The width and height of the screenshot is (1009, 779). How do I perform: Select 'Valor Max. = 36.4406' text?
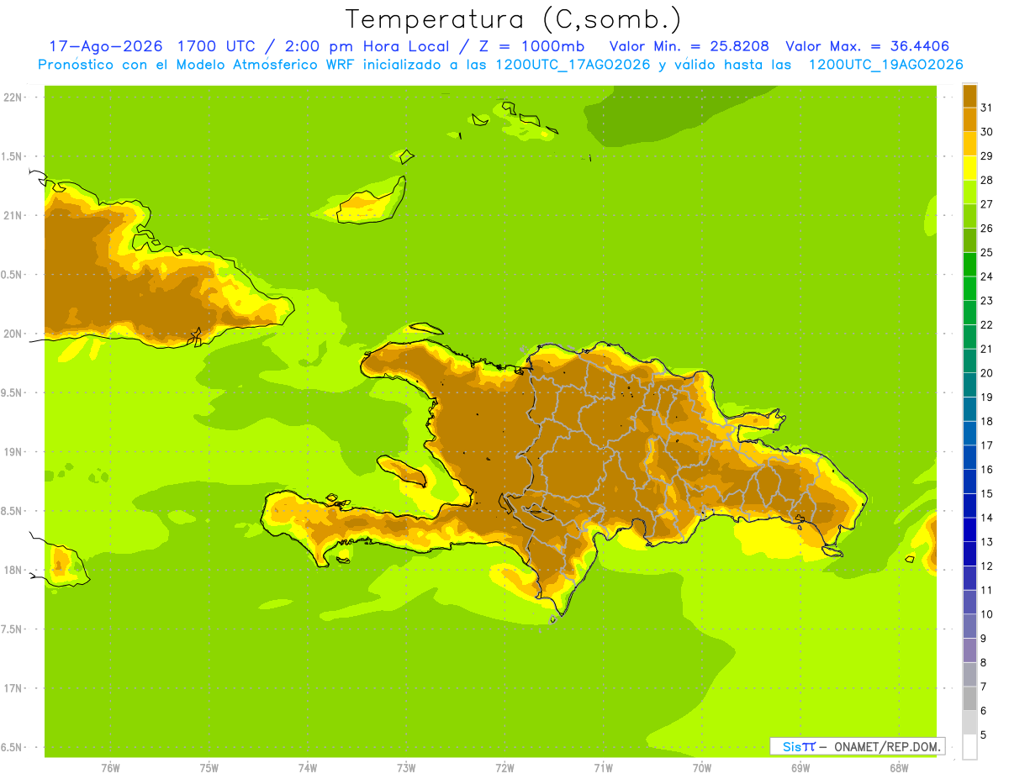tap(867, 46)
